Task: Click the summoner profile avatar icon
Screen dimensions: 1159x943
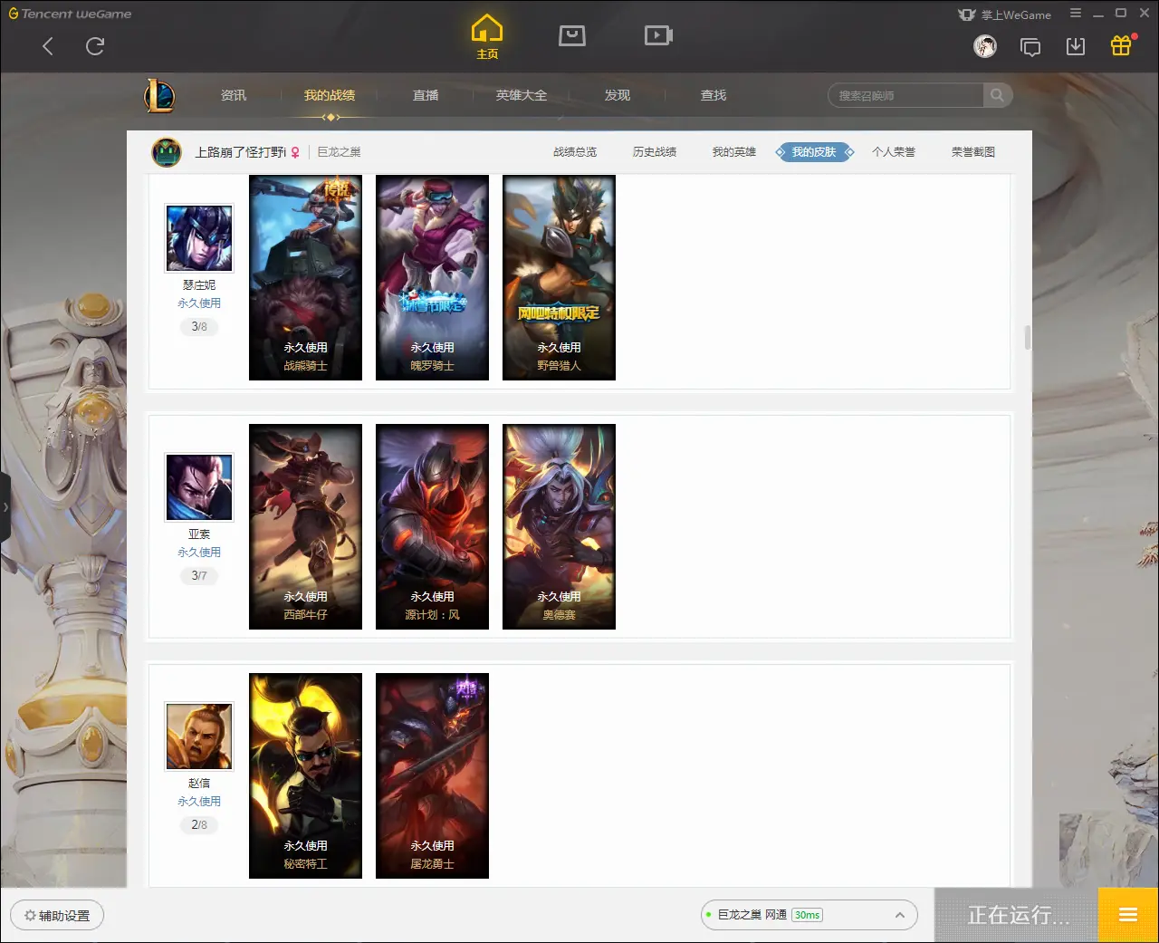Action: click(167, 152)
